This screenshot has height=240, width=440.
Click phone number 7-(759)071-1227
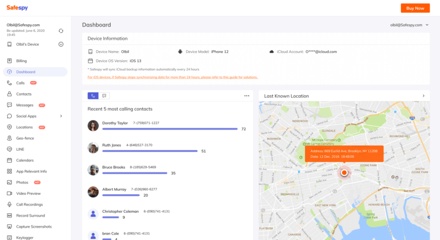146,123
